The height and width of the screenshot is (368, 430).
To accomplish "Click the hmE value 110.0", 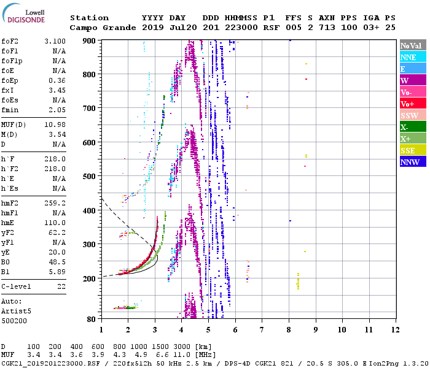I will [x=55, y=223].
